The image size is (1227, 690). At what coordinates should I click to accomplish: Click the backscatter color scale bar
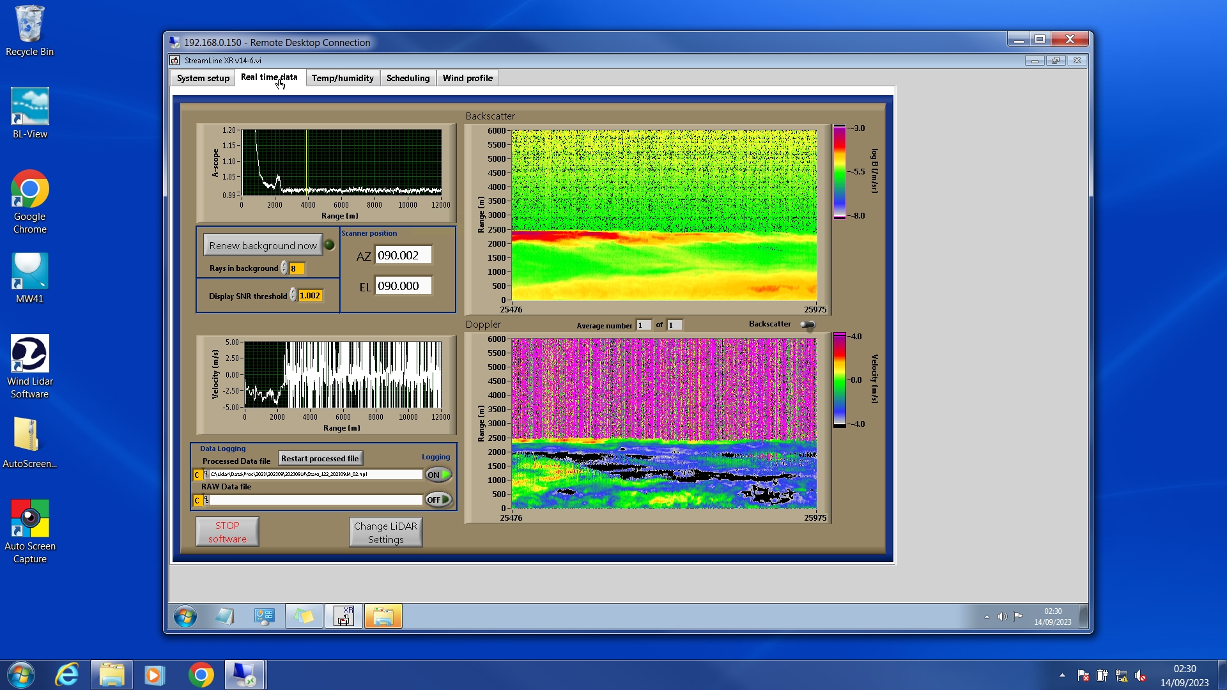tap(839, 171)
